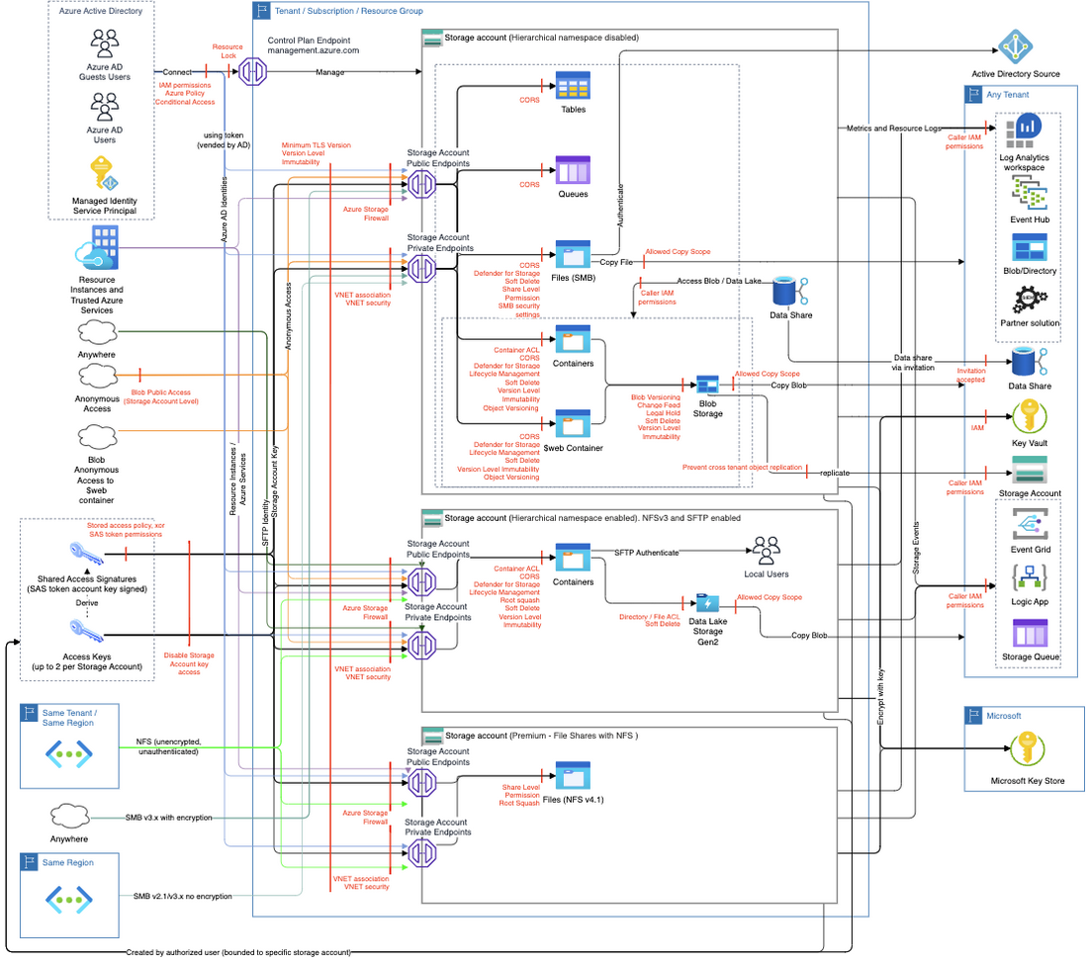1088x961 pixels.
Task: Click the Tables storage icon
Action: point(573,87)
